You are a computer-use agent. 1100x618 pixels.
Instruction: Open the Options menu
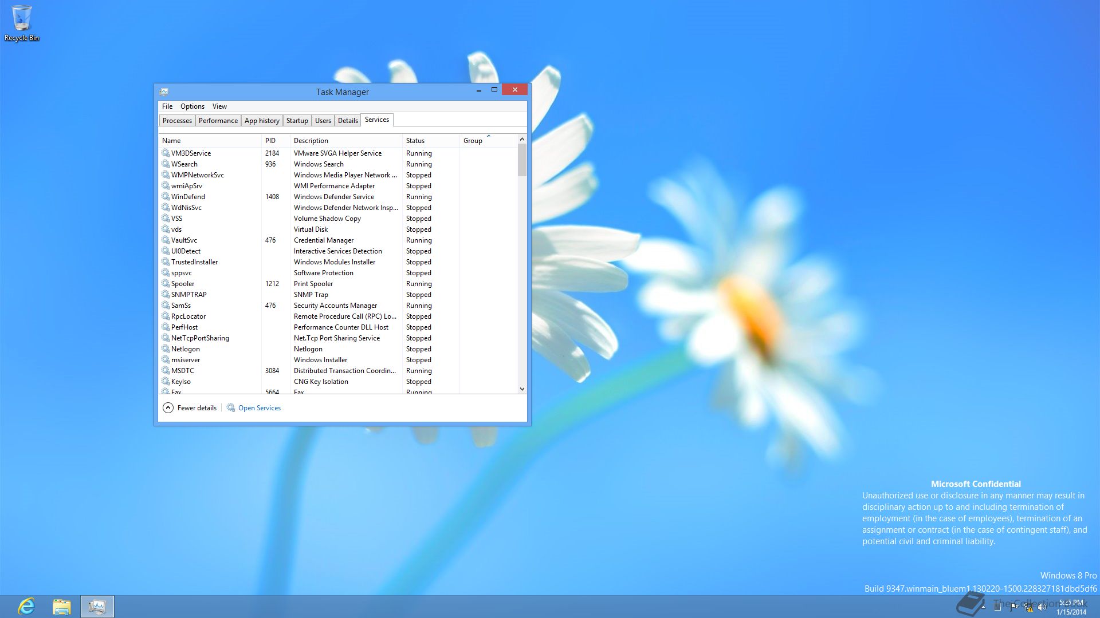[192, 106]
